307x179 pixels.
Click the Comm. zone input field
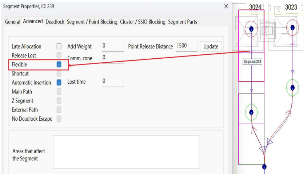(x=113, y=58)
